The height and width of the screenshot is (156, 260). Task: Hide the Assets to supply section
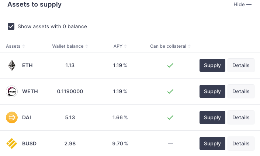(243, 4)
